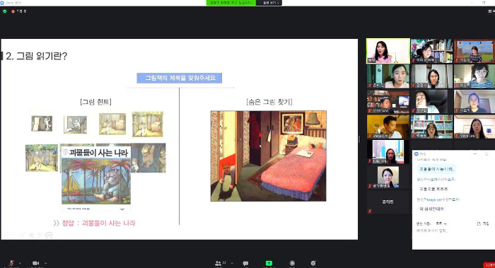Click the [숨은 그림 찾기] label on the slide

pyautogui.click(x=269, y=102)
